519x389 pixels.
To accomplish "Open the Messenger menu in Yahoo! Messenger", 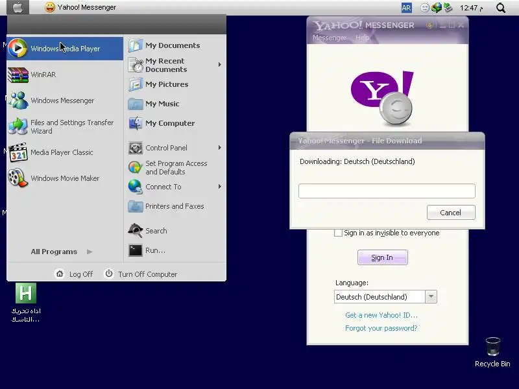I will (330, 38).
